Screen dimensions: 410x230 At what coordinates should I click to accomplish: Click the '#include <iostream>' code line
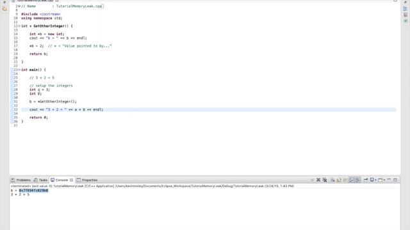point(41,14)
